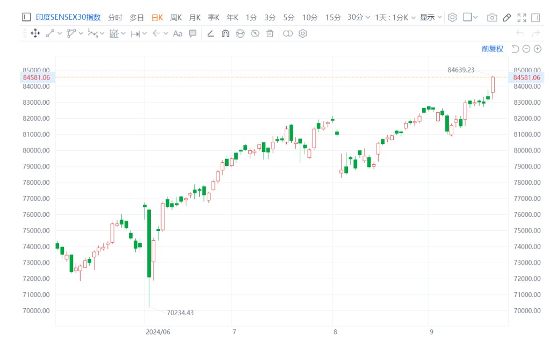550x348 pixels.
Task: Click the square window layout icon
Action: click(x=467, y=17)
